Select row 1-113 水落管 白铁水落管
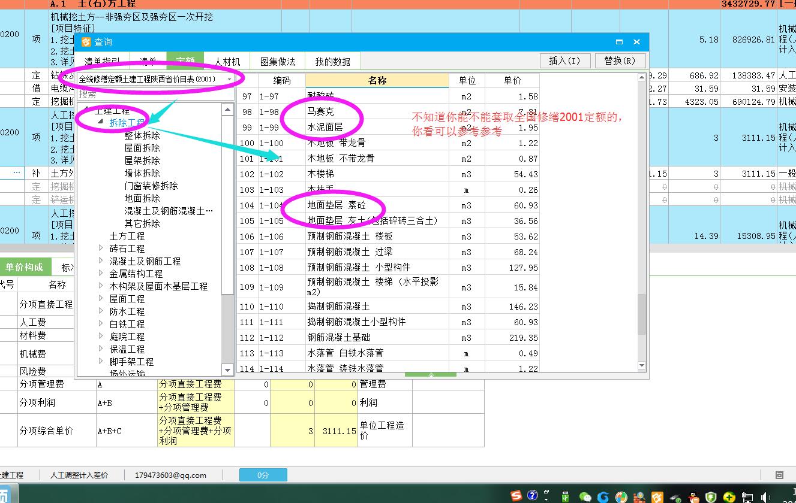Viewport: 796px width, 503px height. [x=388, y=353]
